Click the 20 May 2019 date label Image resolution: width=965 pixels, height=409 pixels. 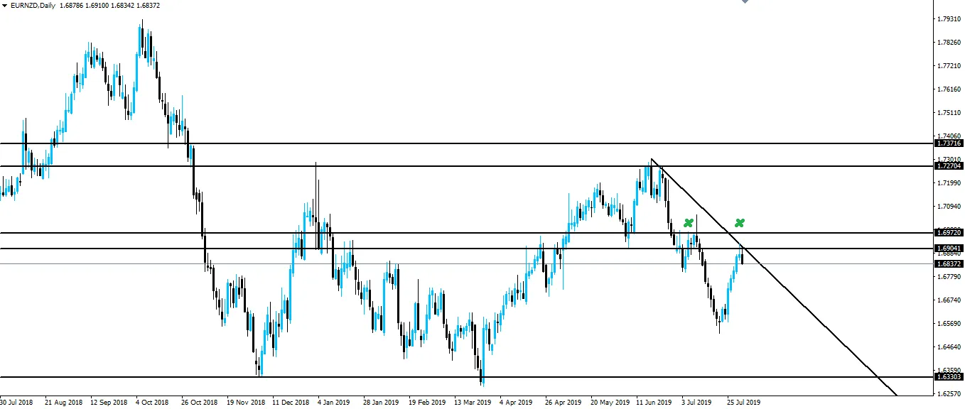[x=610, y=402]
